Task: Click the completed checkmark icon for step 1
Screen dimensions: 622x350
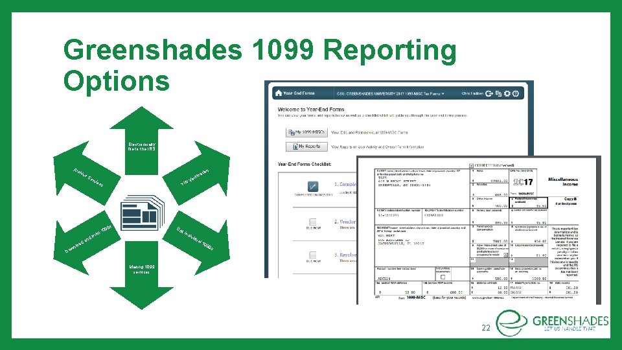Action: [313, 186]
